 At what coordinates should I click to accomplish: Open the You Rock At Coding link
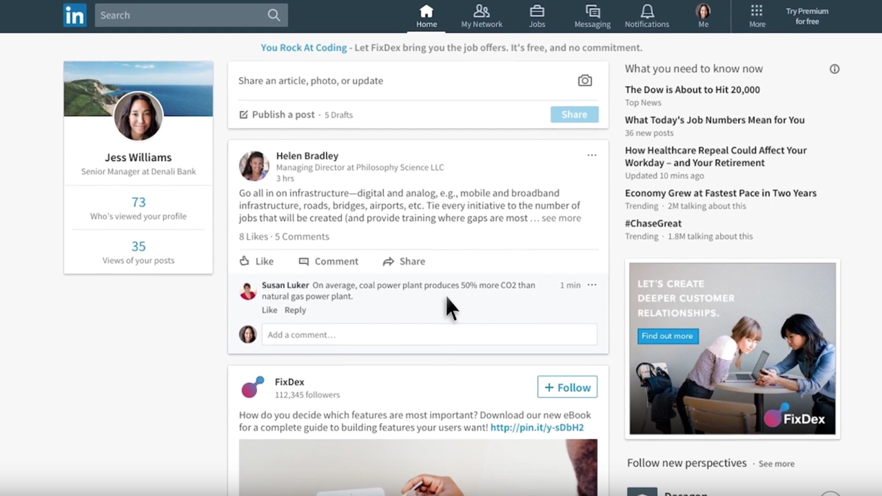pyautogui.click(x=304, y=48)
